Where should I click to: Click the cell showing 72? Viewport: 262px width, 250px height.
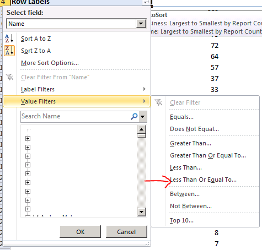215,46
